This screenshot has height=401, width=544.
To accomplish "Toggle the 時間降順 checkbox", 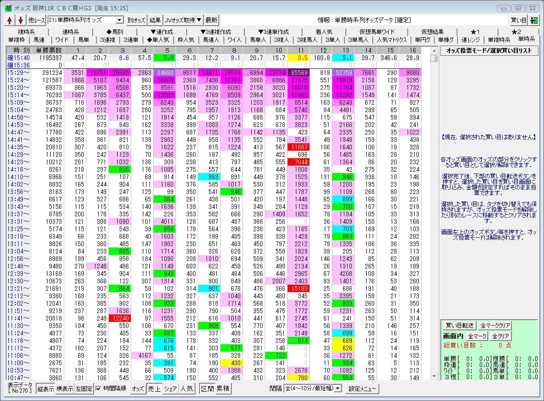I will click(98, 388).
